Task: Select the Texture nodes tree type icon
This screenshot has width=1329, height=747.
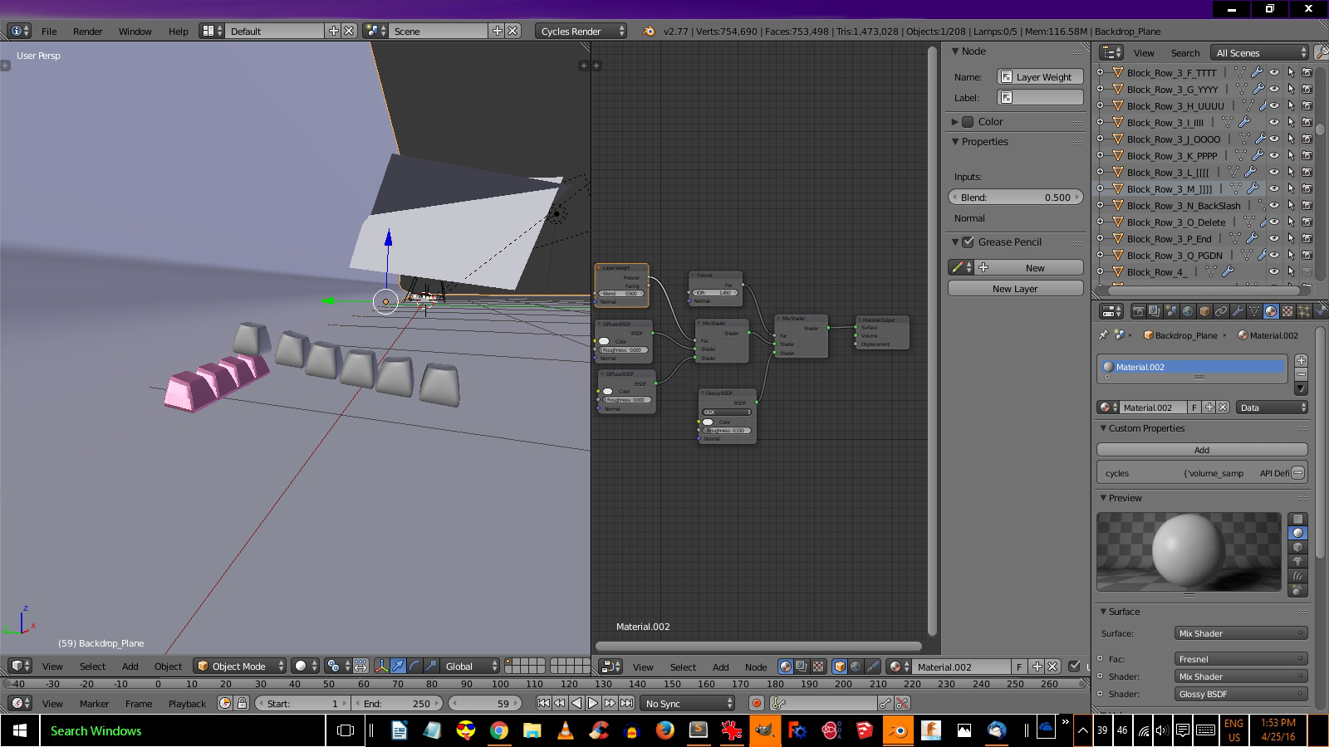Action: pos(818,666)
